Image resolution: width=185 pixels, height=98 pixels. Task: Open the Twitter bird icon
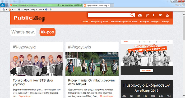pyautogui.click(x=160, y=15)
